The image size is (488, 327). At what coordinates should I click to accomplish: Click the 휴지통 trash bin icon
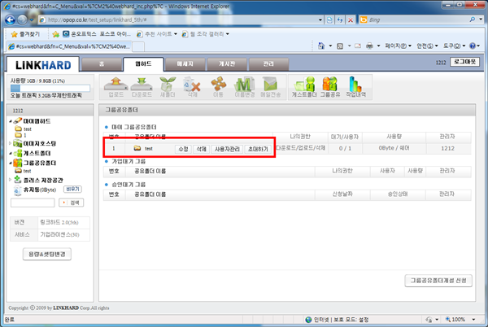pos(18,190)
